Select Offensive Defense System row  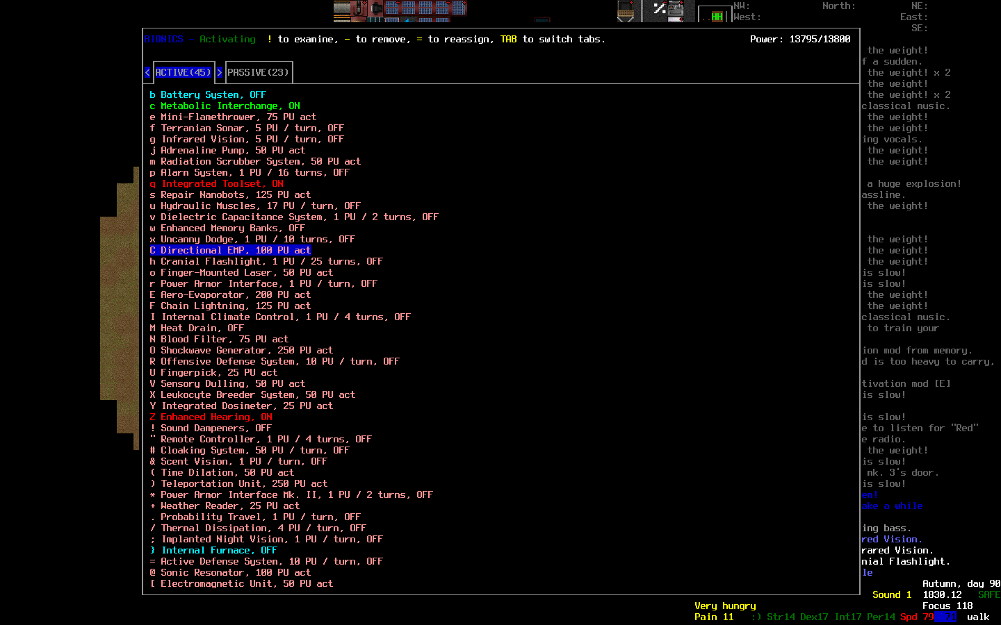(275, 361)
